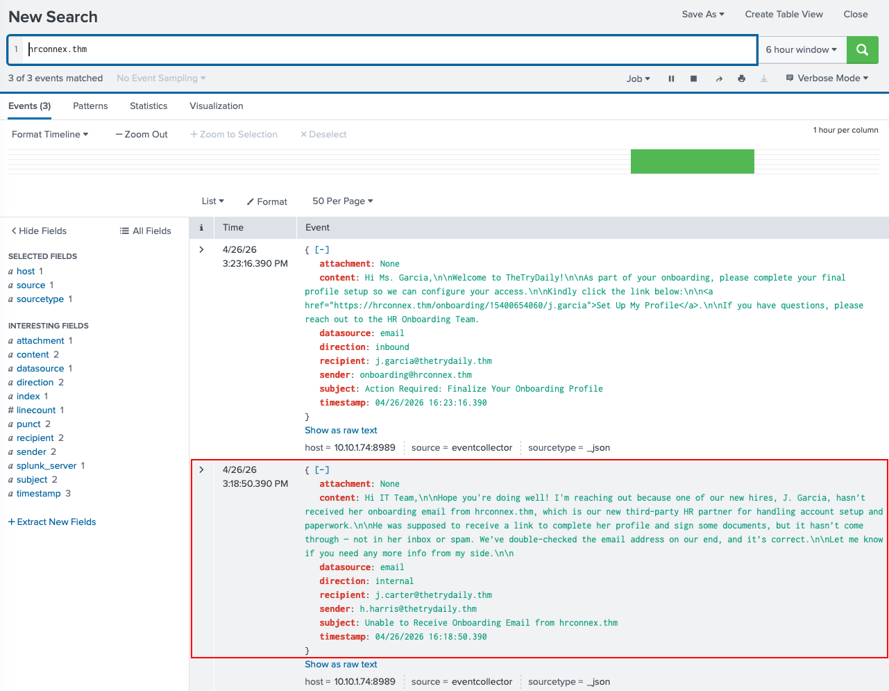
Task: Switch to the Visualization tab
Action: pos(217,106)
